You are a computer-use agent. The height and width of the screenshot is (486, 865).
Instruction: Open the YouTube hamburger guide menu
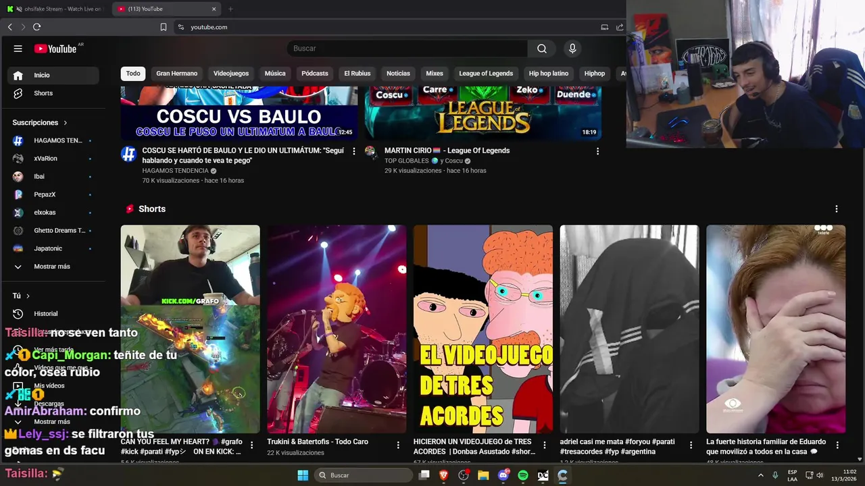tap(18, 49)
